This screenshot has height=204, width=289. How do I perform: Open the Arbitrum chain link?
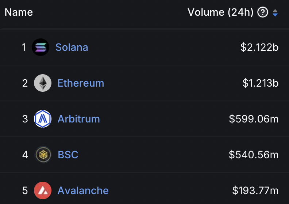tap(79, 119)
